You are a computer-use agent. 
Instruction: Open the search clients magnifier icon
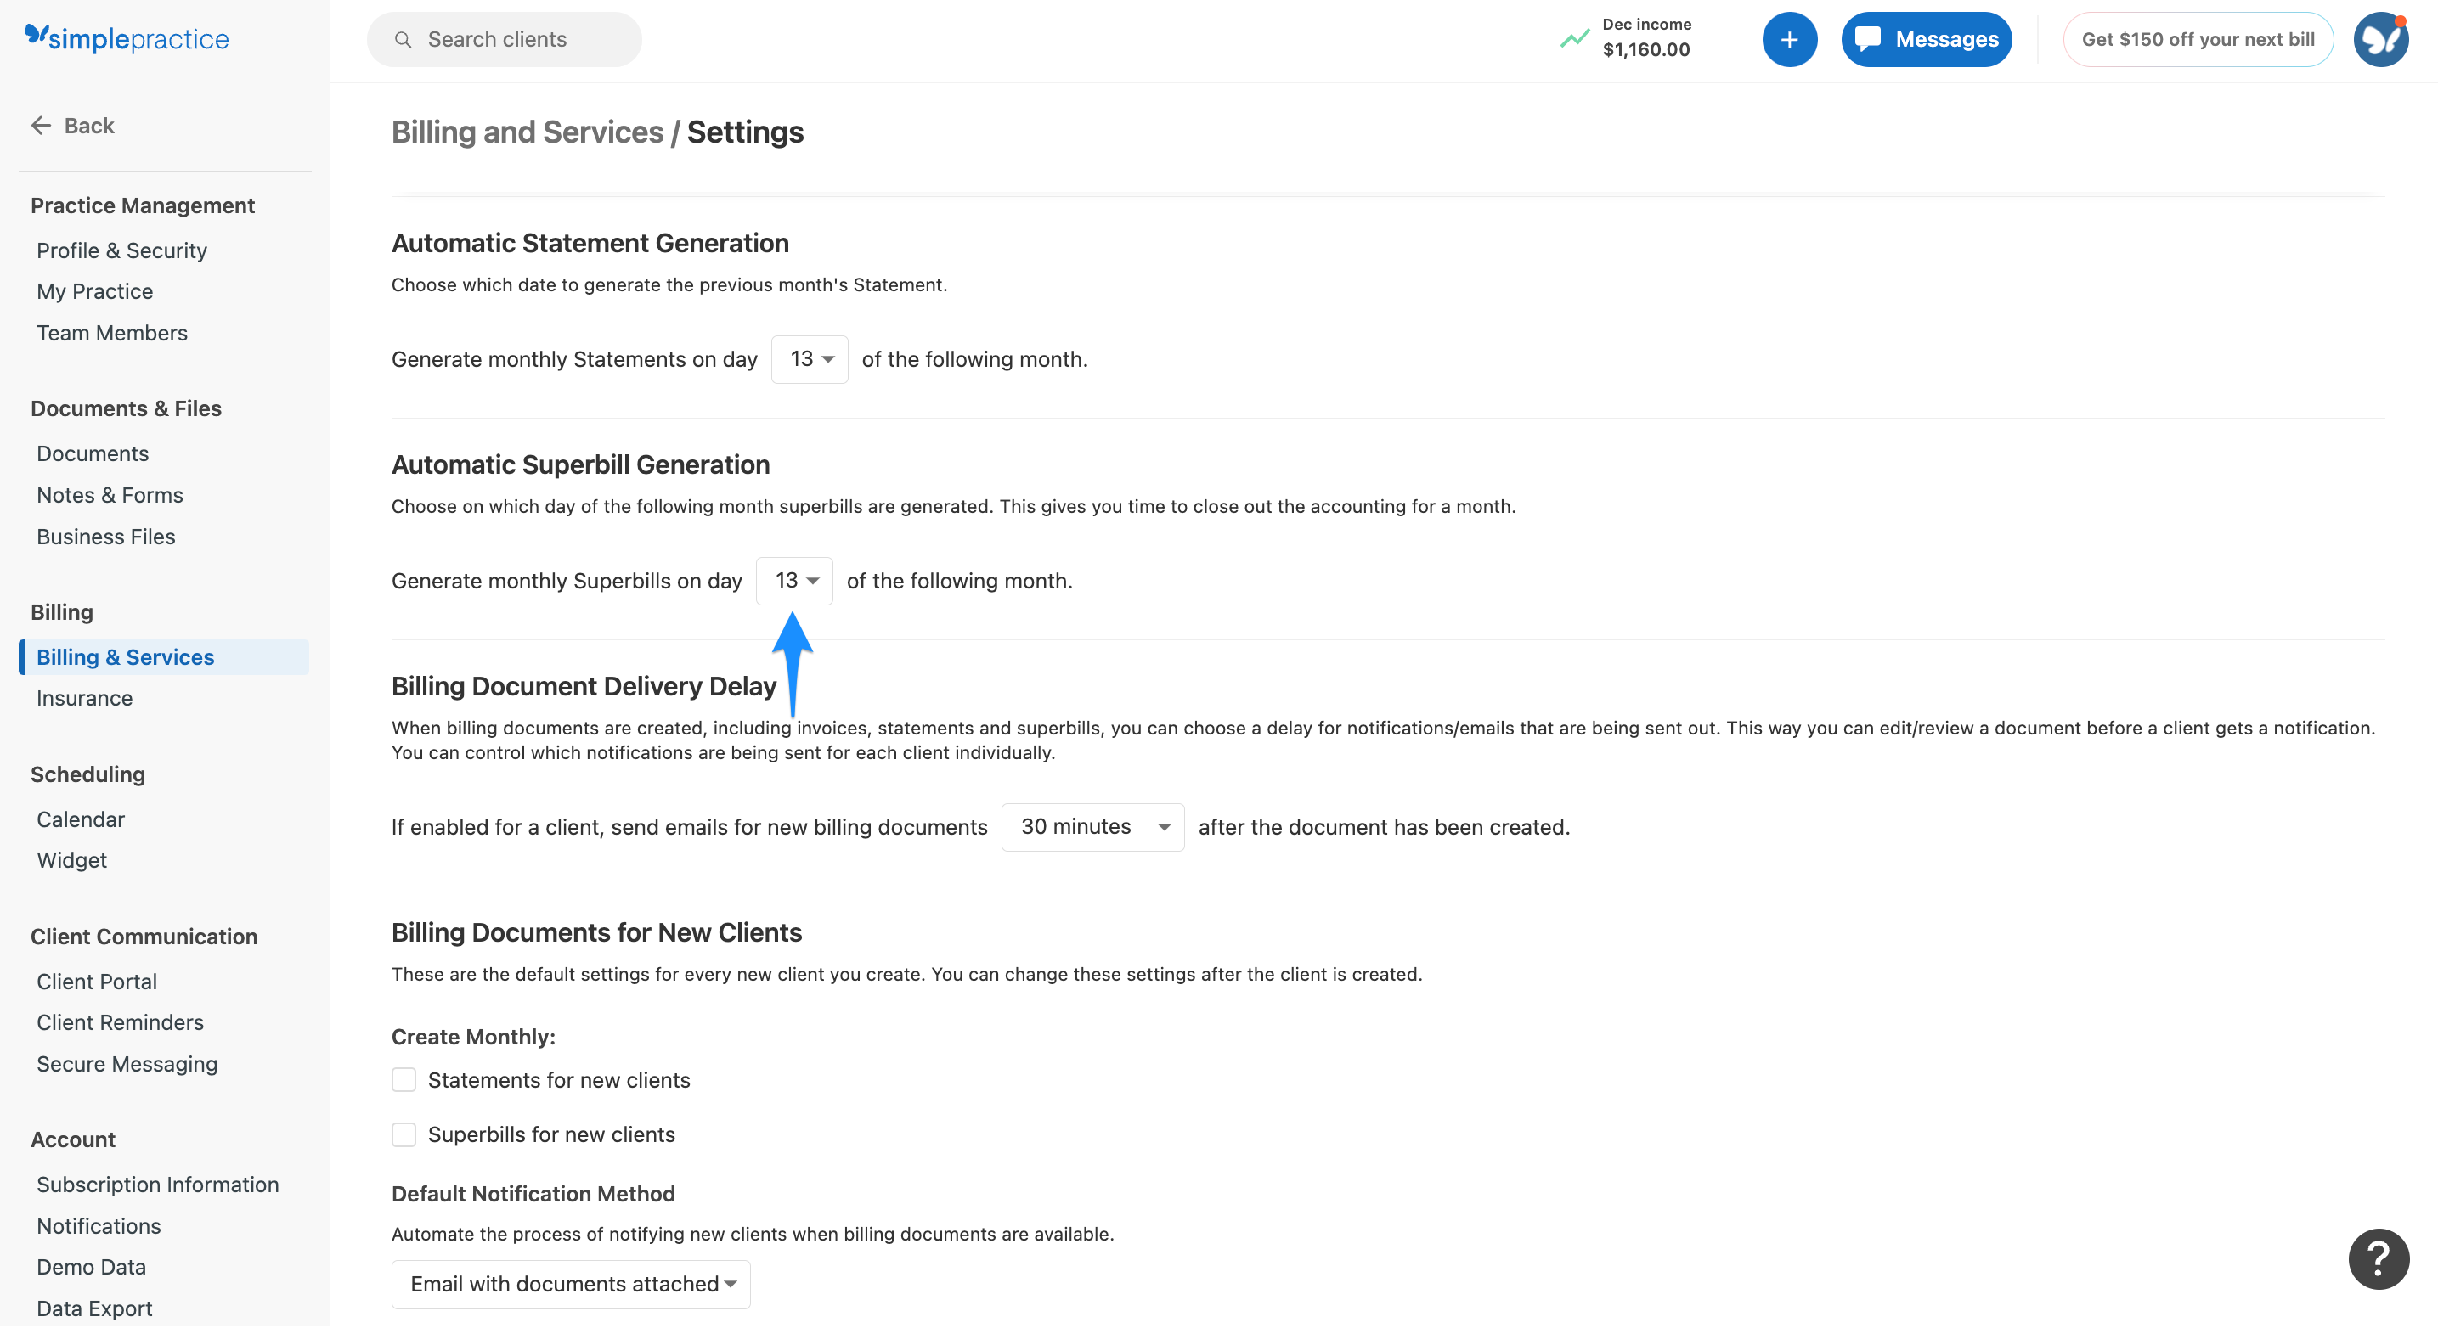click(x=404, y=39)
